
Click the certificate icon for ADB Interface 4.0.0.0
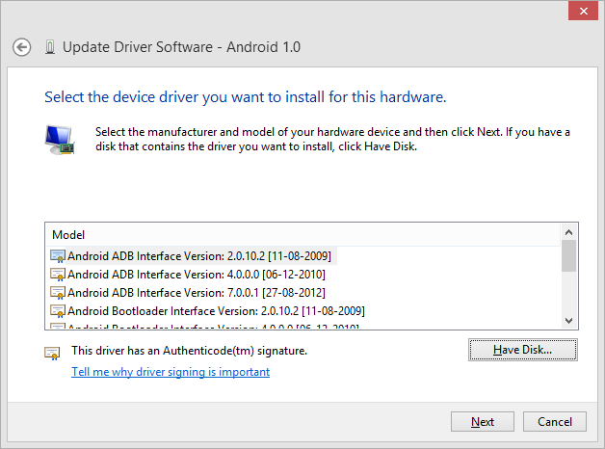coord(57,275)
